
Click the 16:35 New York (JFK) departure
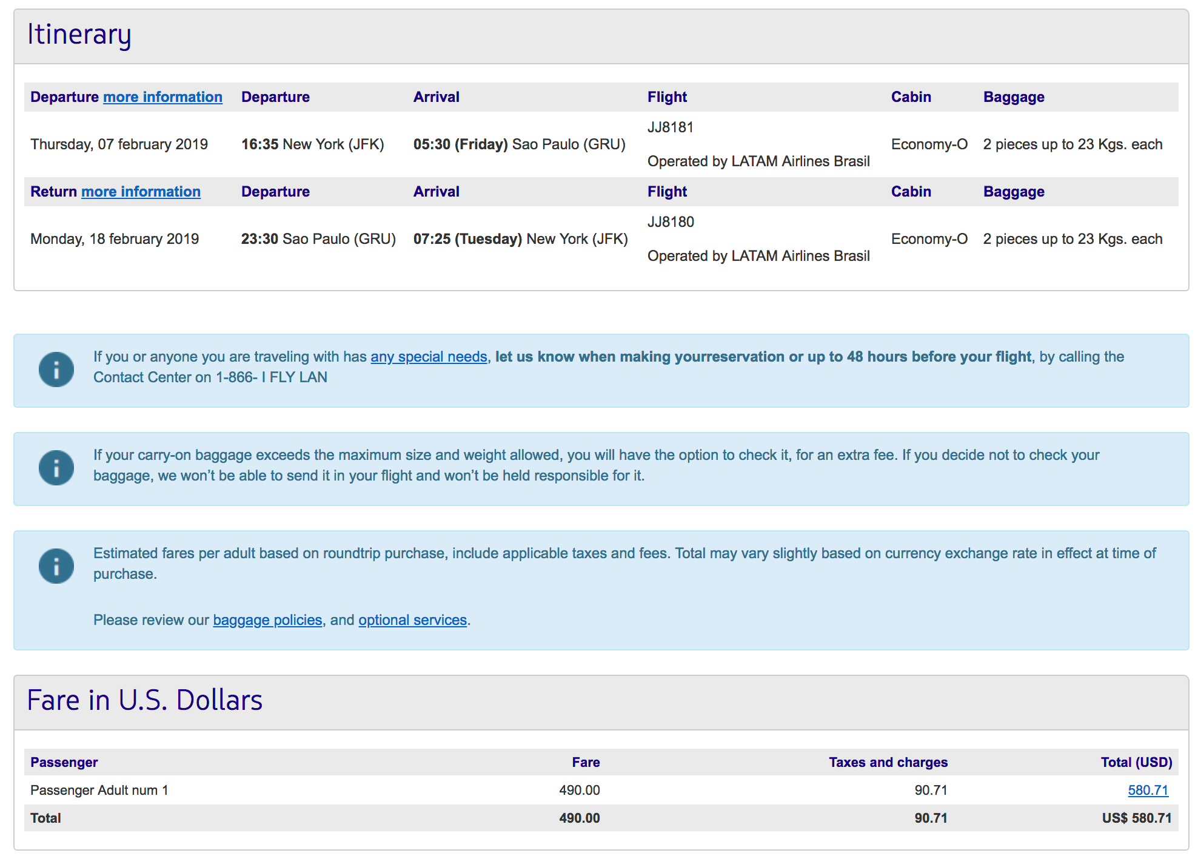click(312, 144)
